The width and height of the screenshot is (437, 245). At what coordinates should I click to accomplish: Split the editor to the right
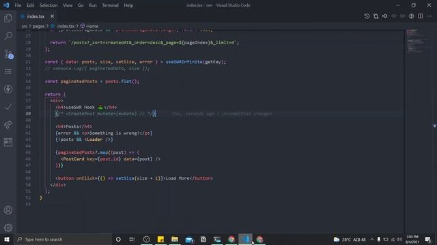(x=421, y=16)
